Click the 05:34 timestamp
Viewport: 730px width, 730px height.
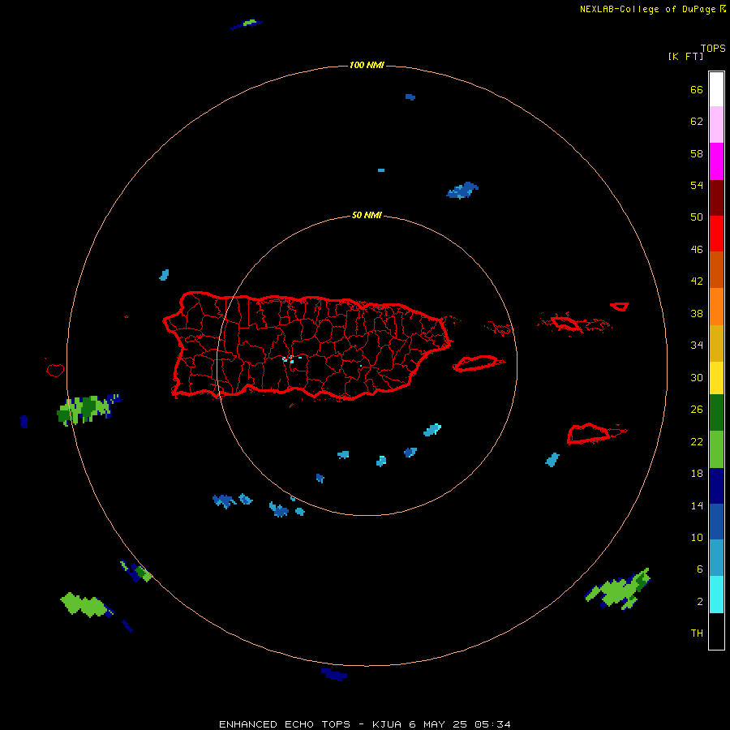coord(492,724)
